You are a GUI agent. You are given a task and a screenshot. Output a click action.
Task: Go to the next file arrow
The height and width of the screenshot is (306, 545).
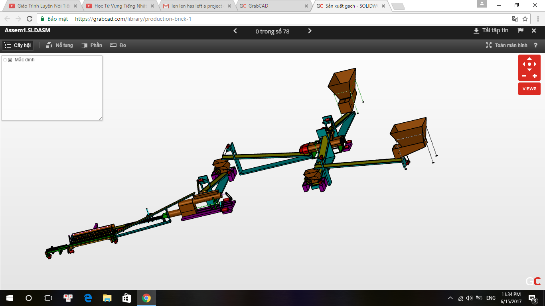[x=310, y=31]
